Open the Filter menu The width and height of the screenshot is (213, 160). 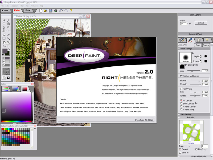point(22,6)
